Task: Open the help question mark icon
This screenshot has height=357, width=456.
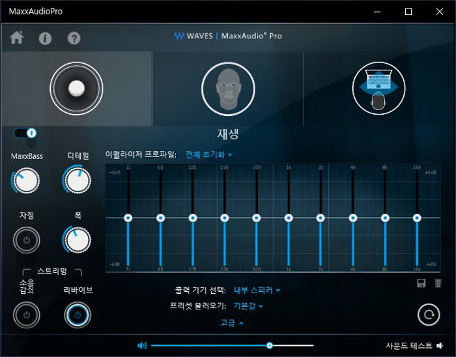Action: click(x=74, y=38)
